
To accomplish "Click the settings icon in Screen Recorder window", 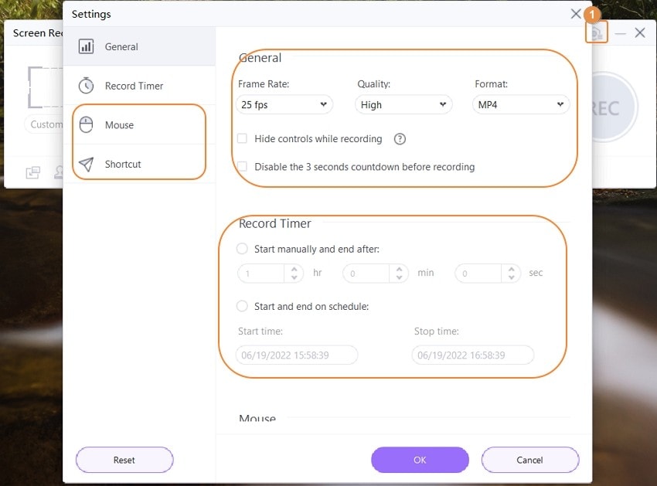I will coord(597,32).
